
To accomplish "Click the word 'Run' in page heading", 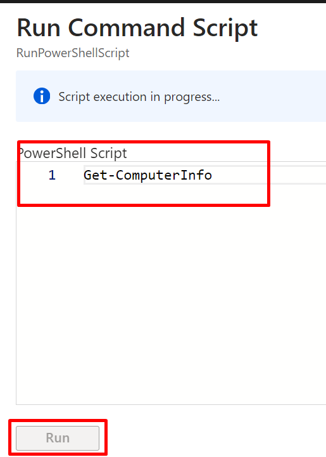I will 39,28.
